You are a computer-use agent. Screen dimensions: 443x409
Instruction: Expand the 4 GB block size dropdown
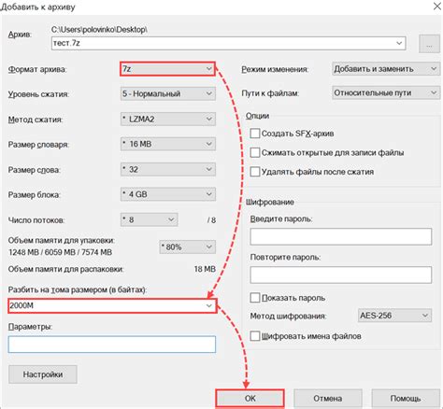point(167,194)
